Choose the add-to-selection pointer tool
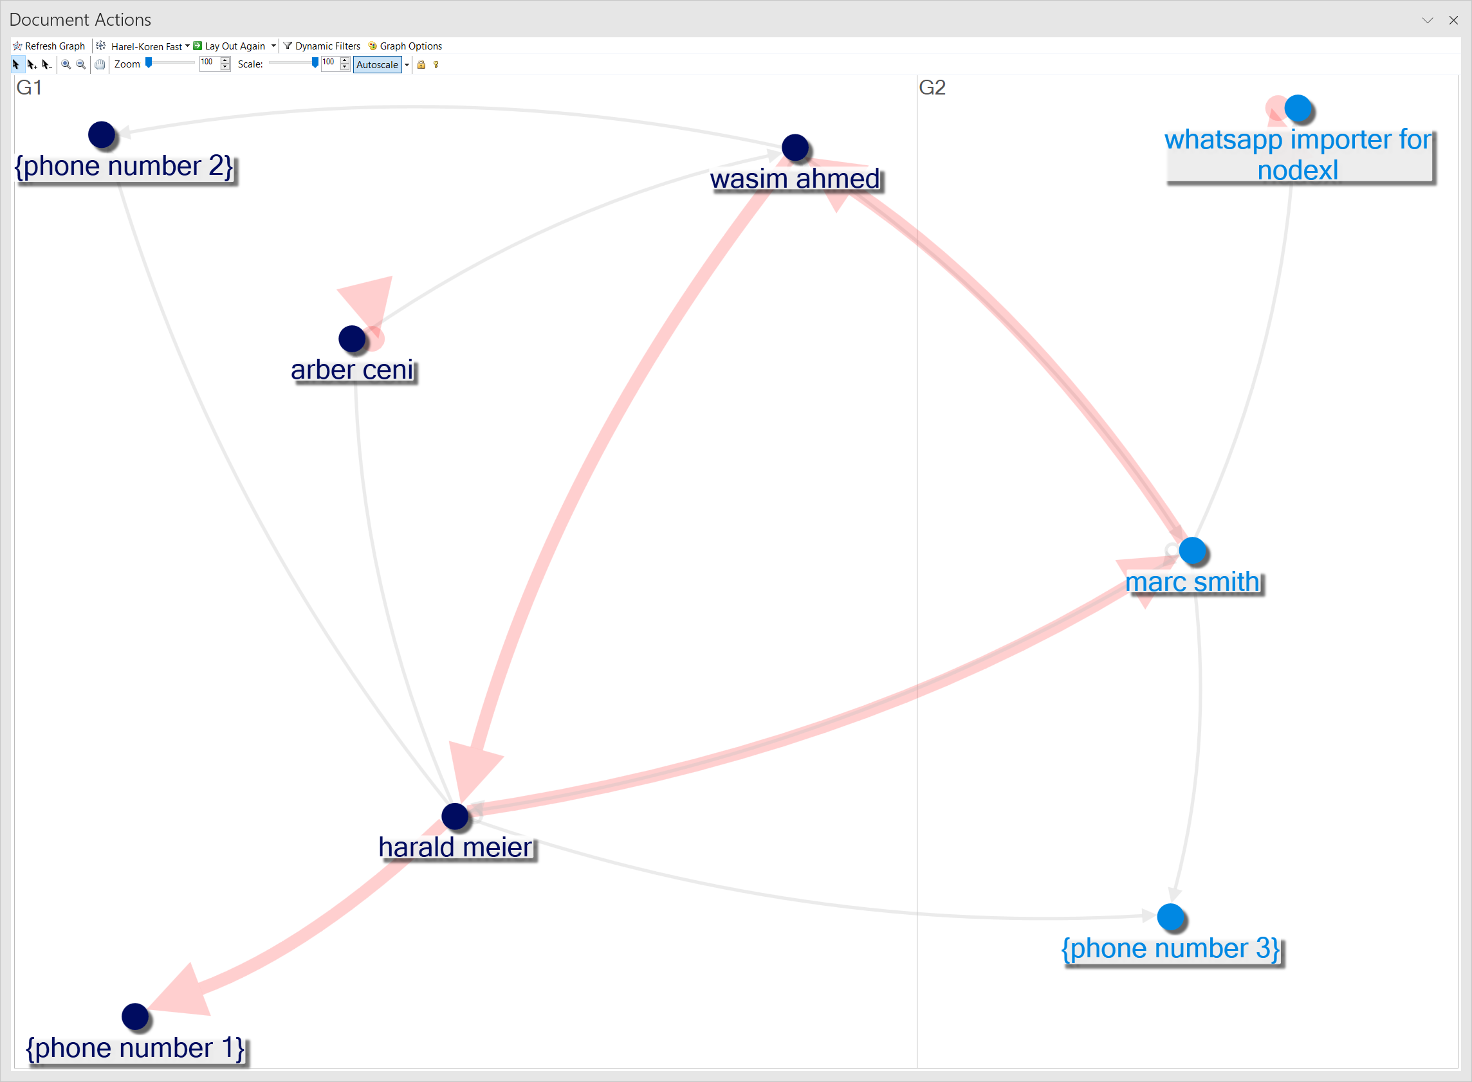 coord(31,64)
